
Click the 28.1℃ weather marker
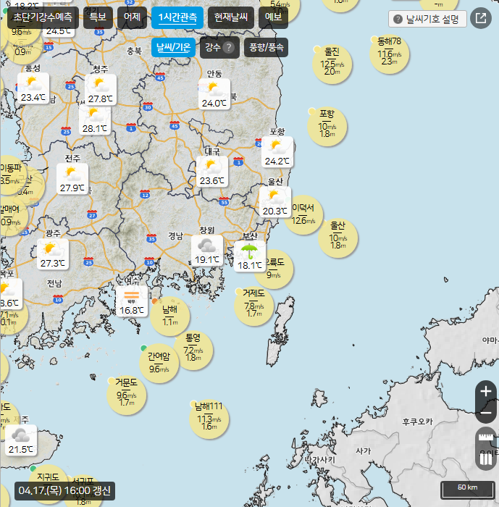(x=94, y=120)
